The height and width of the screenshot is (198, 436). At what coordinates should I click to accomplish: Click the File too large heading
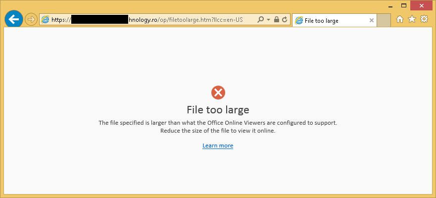(x=218, y=110)
